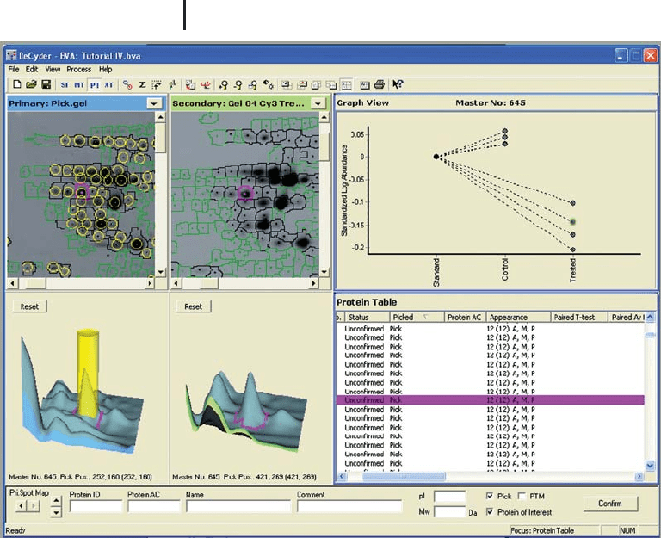Viewport: 661px width, 538px height.
Task: Click the context help pointer icon
Action: click(398, 84)
